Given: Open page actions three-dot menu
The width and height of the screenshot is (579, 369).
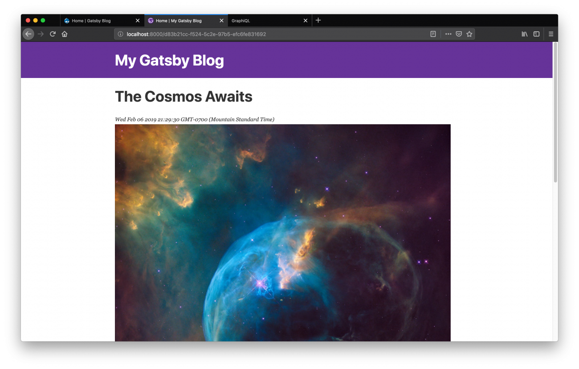Looking at the screenshot, I should click(448, 34).
